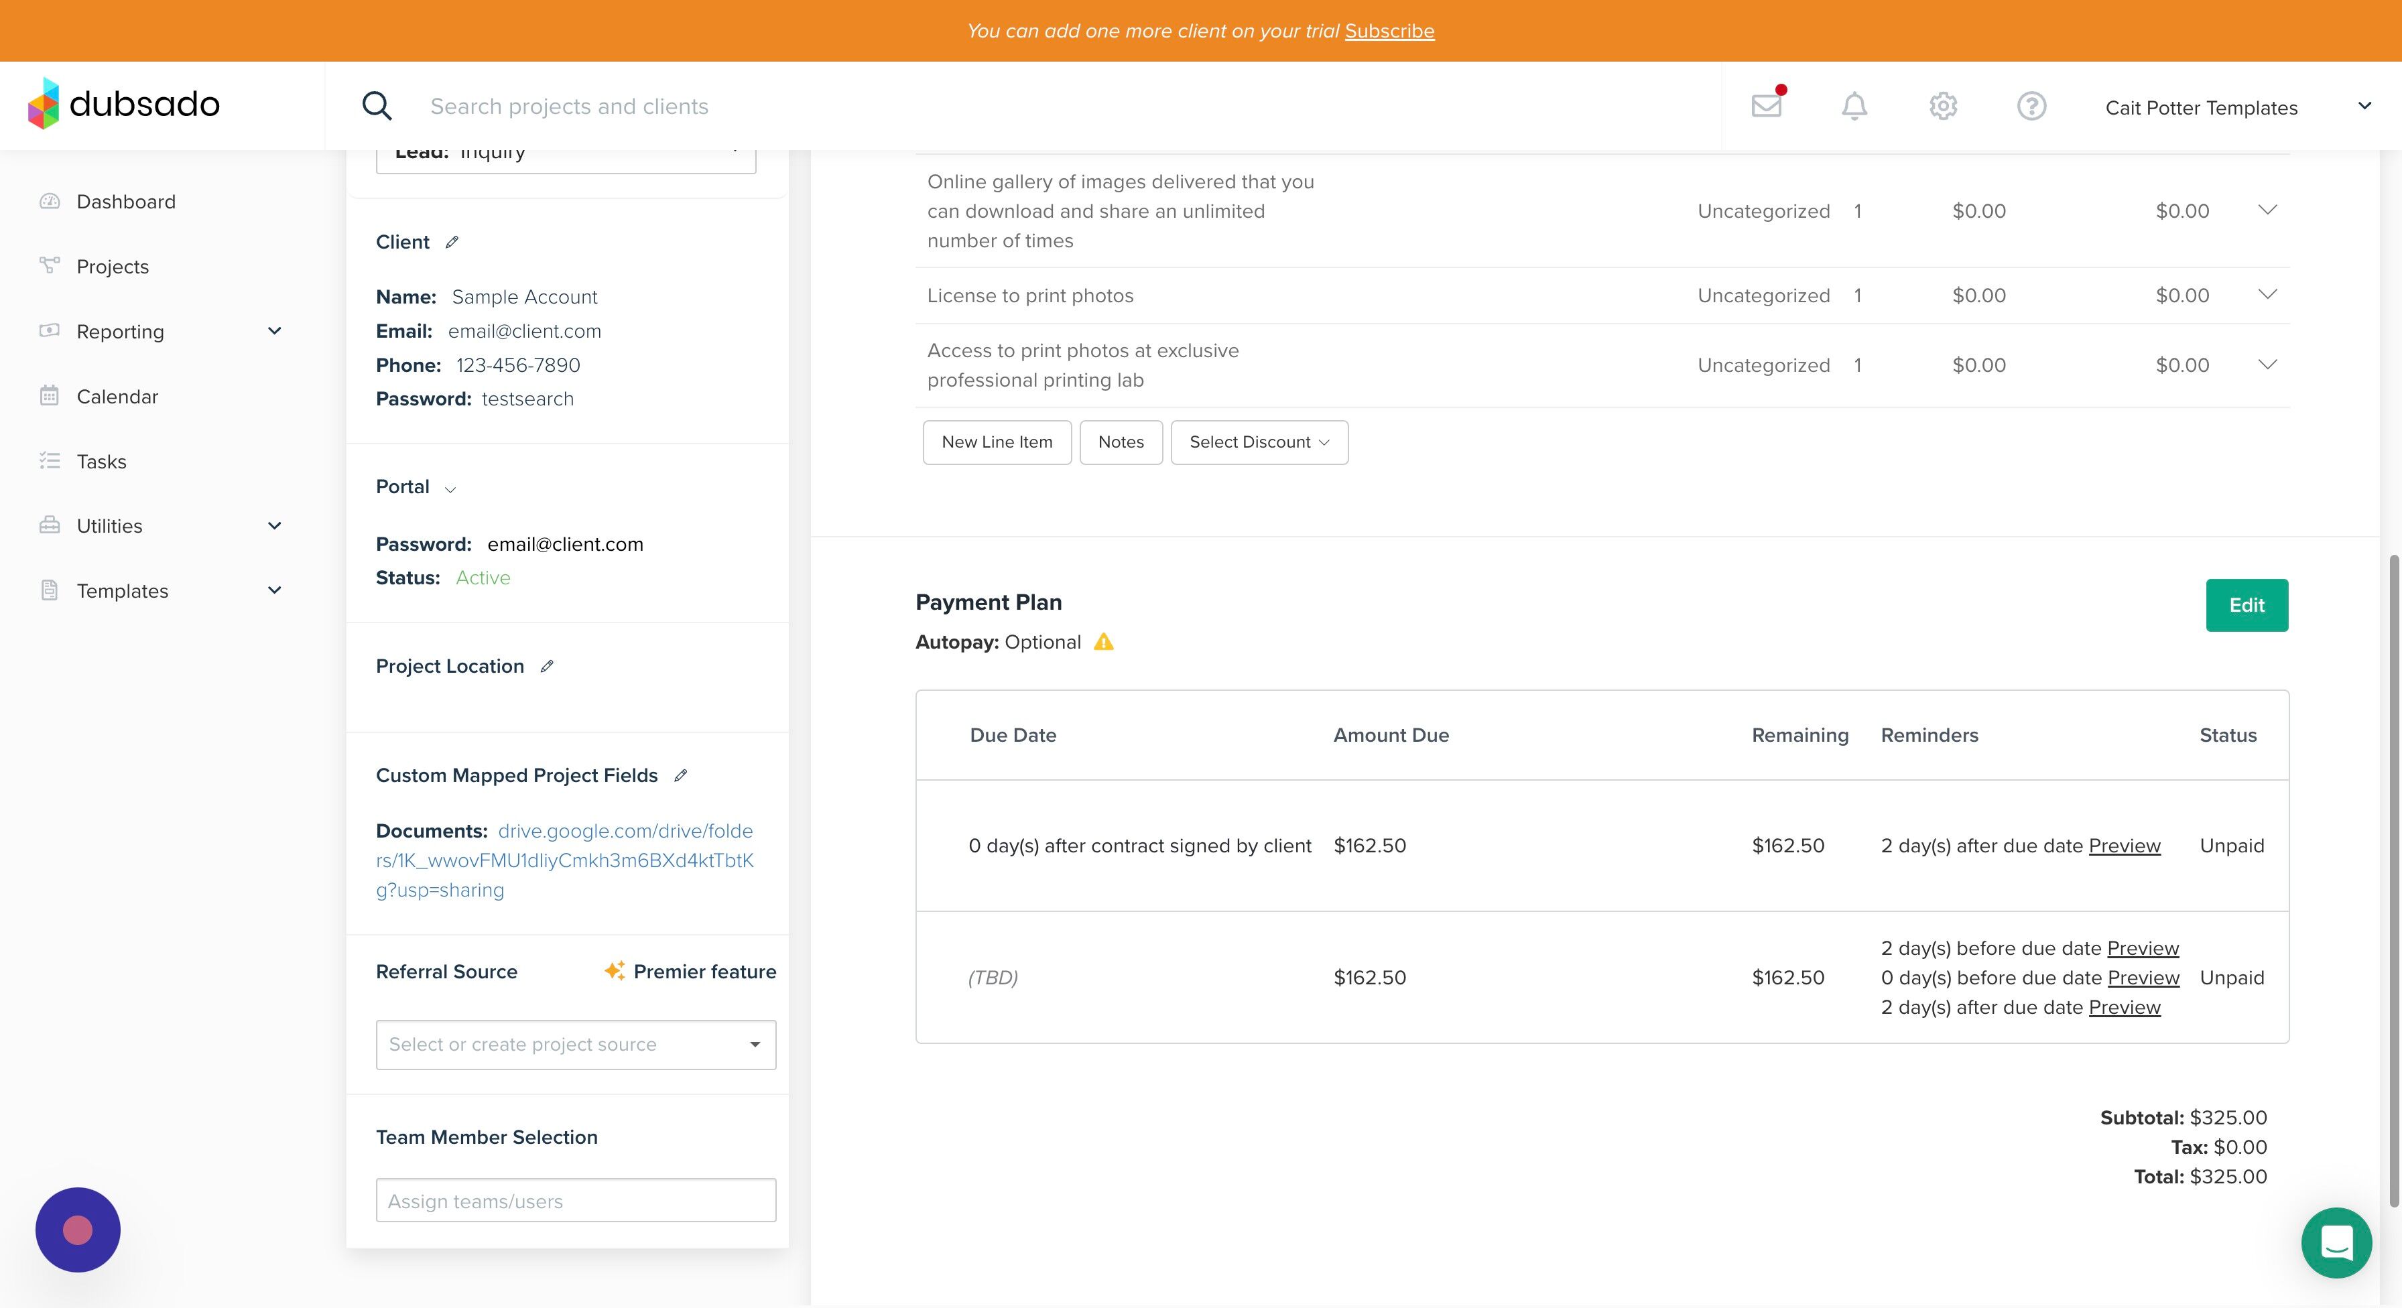This screenshot has height=1308, width=2402.
Task: Edit Project Location pencil icon
Action: [x=548, y=667]
